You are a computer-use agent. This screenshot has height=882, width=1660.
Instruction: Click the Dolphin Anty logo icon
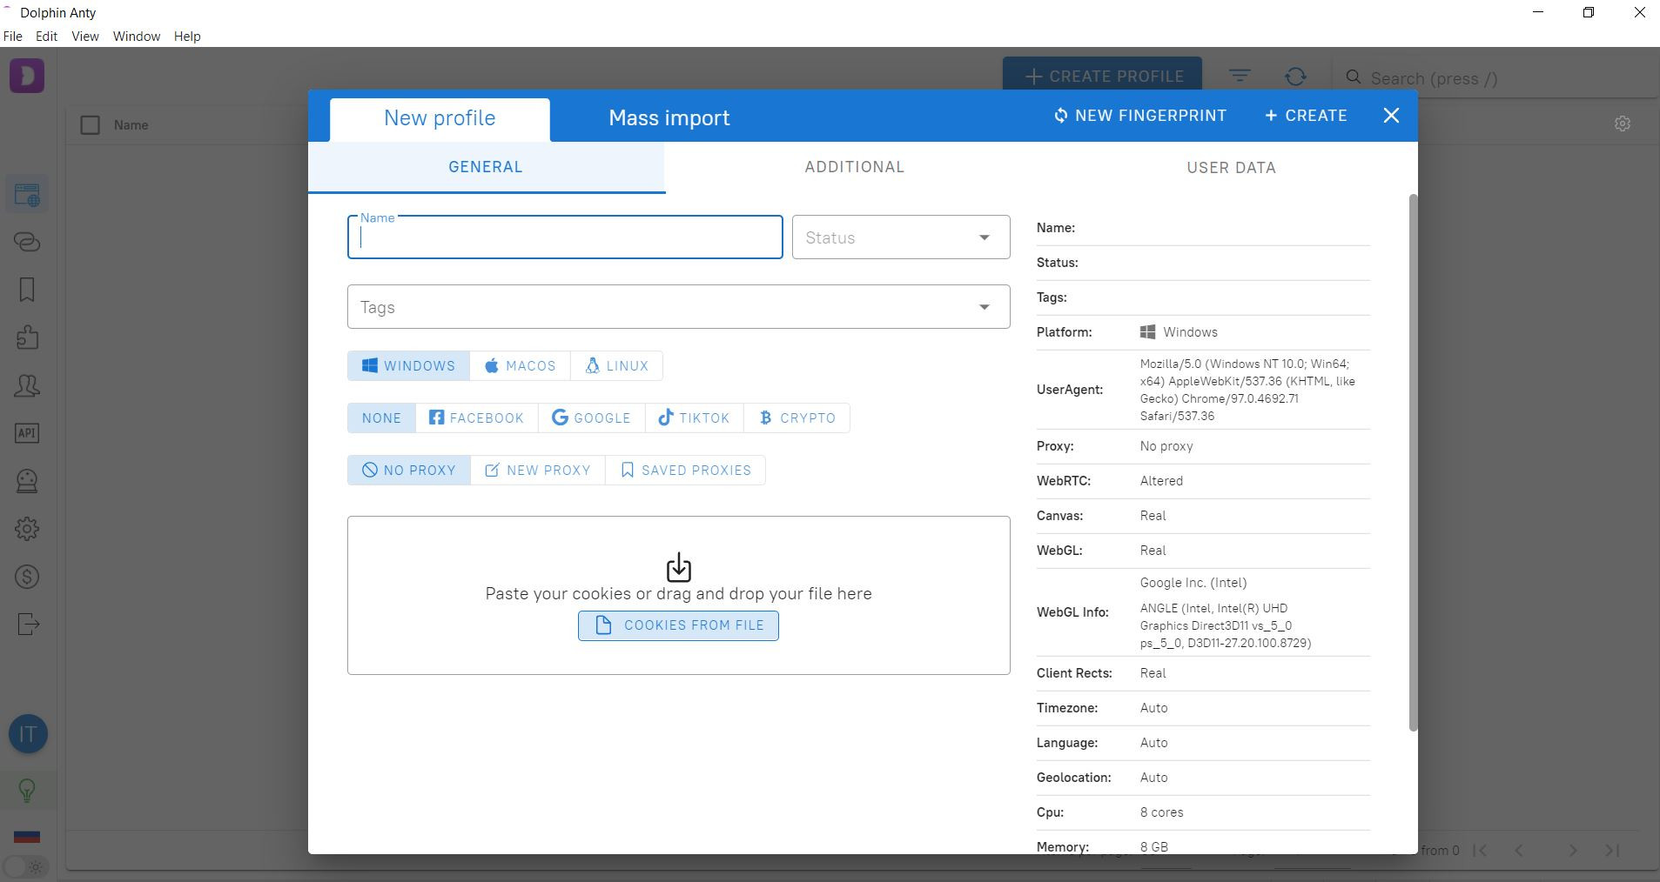(27, 76)
